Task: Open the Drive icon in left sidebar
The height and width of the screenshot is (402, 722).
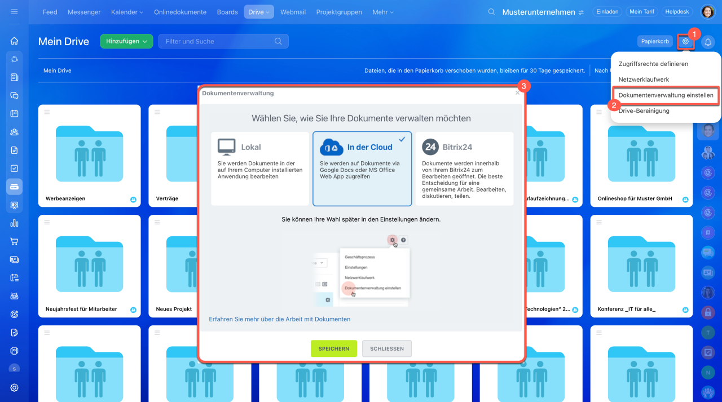Action: [x=14, y=186]
